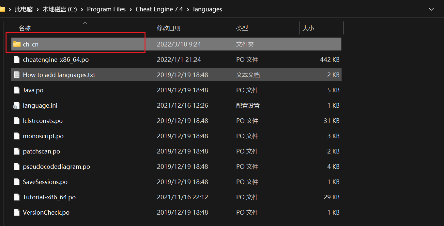
Task: Click the language.ini gear file icon
Action: 17,105
